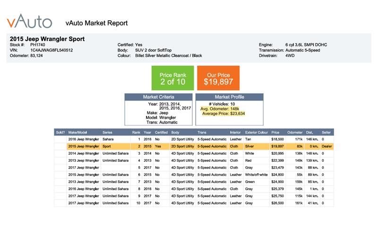Click the Rank column header
Image resolution: width=378 pixels, height=226 pixels.
(x=136, y=133)
